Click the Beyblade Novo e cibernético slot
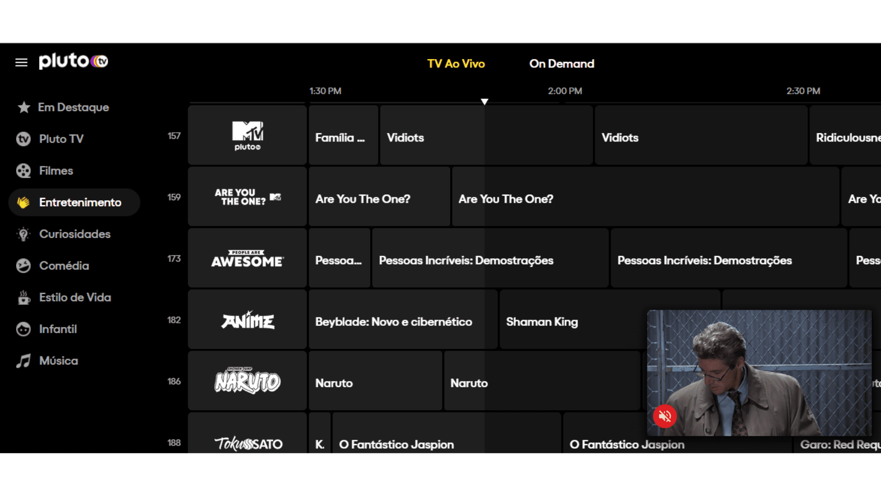 [399, 322]
